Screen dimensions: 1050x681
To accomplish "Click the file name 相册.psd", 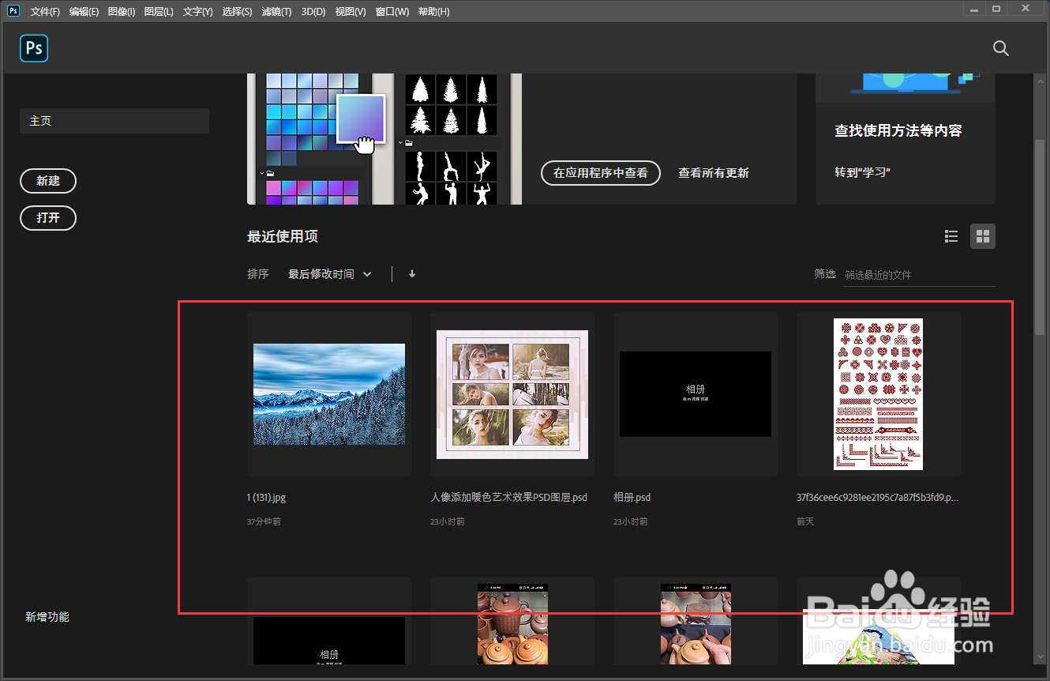I will 632,498.
